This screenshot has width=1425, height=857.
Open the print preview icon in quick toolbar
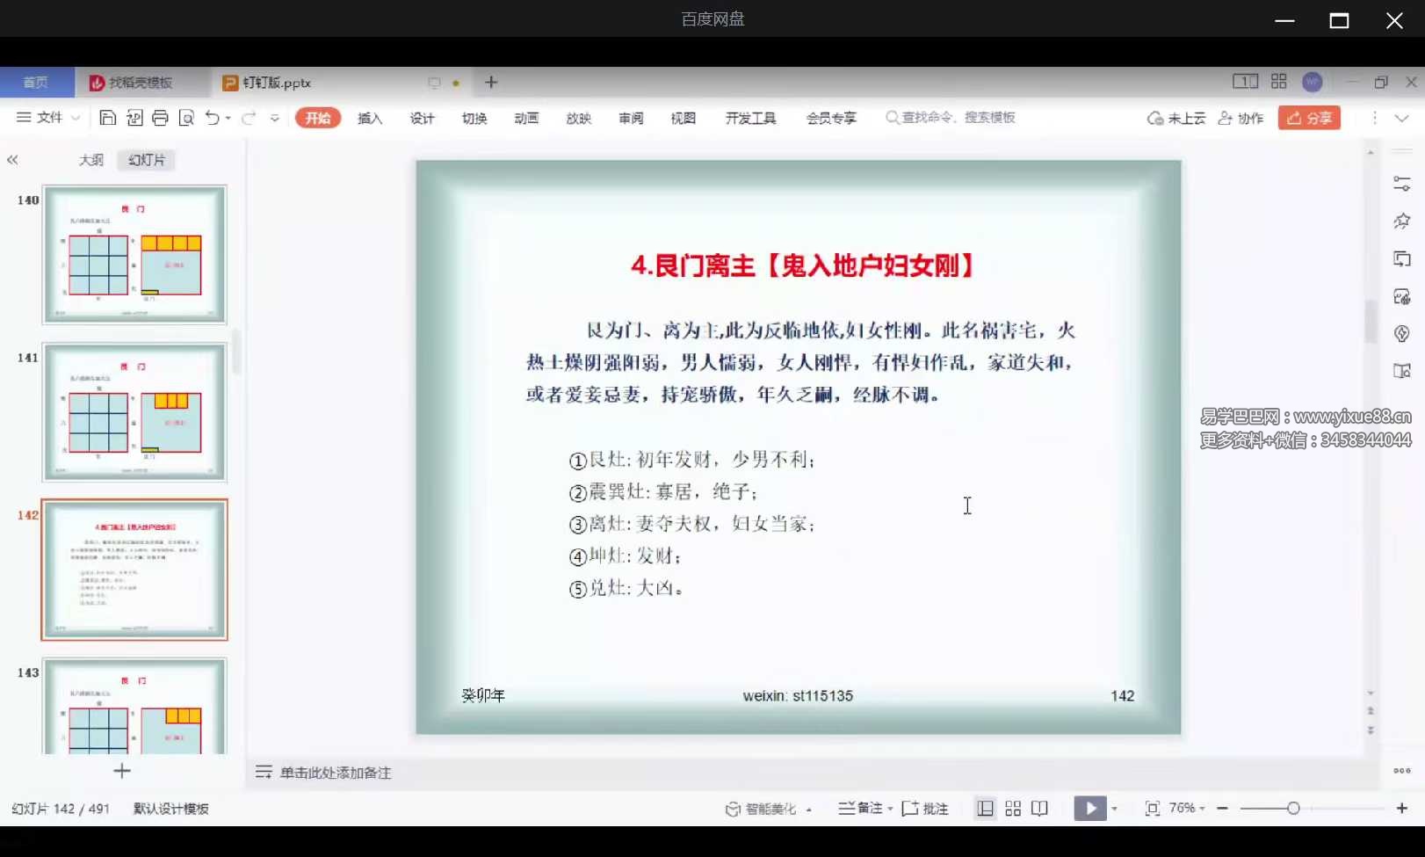click(x=187, y=117)
